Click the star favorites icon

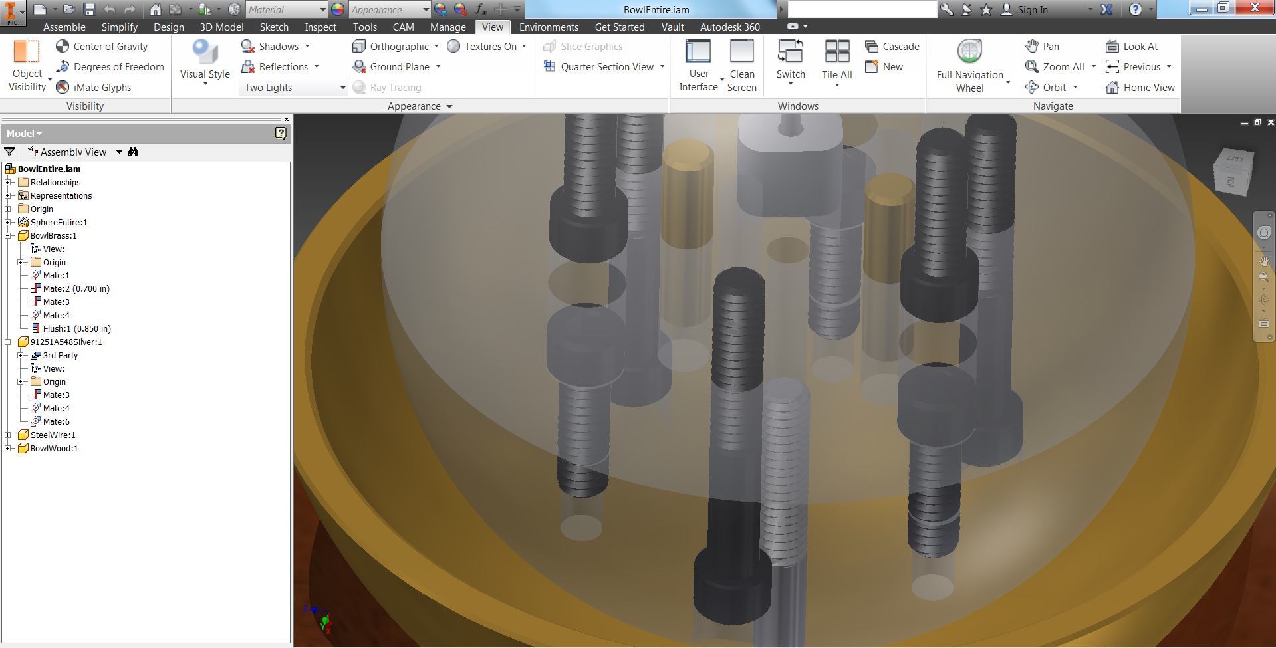[x=987, y=9]
